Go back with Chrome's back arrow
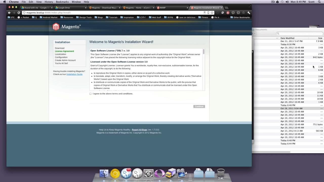Viewport: 324px width, 182px height. (9, 13)
